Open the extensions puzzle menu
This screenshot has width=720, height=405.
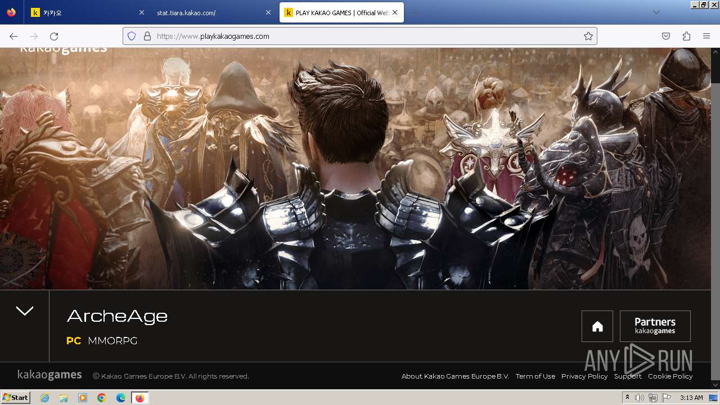tap(686, 36)
